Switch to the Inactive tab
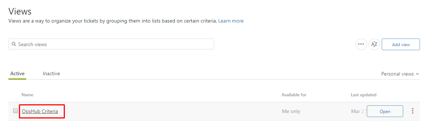 51,73
